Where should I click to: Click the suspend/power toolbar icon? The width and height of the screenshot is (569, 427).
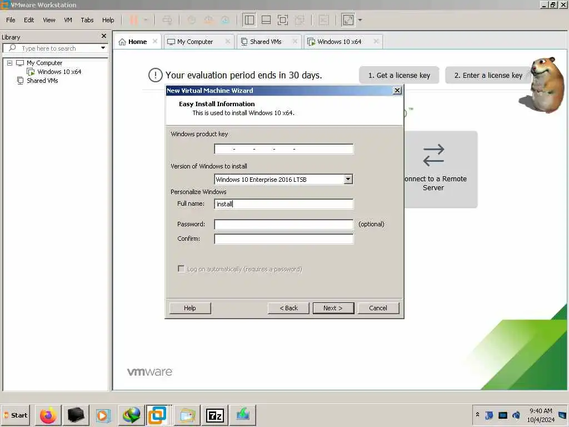pos(133,20)
